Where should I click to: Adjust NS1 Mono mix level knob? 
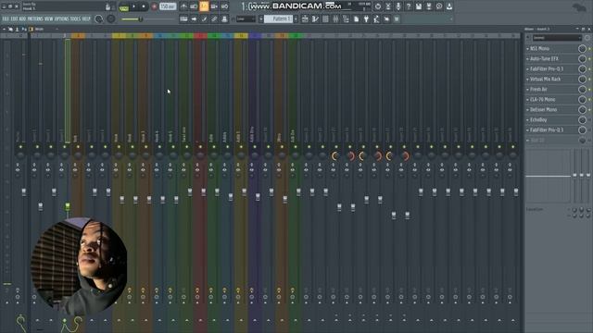pos(582,49)
